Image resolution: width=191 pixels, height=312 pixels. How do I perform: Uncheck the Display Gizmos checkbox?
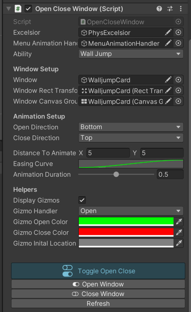coord(82,200)
